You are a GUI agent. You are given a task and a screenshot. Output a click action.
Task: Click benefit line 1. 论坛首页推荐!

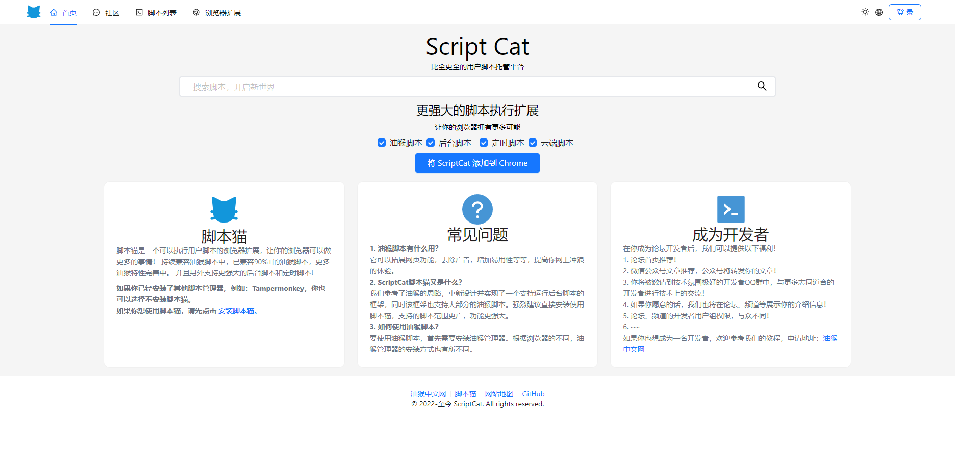[x=649, y=260]
